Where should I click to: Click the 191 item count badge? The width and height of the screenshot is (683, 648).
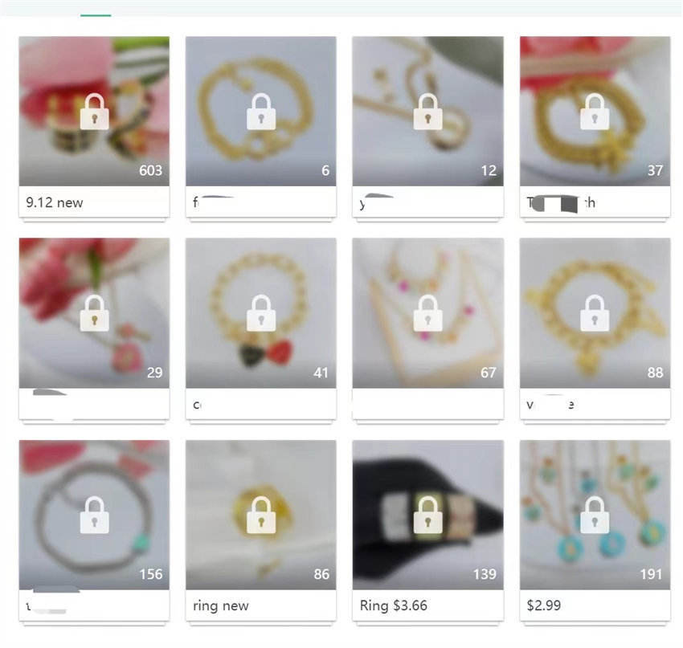coord(651,574)
